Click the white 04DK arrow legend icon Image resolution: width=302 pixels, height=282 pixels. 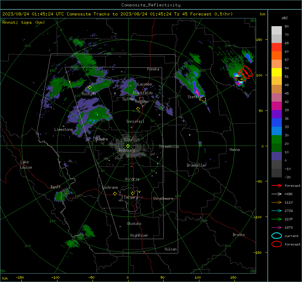[276, 194]
